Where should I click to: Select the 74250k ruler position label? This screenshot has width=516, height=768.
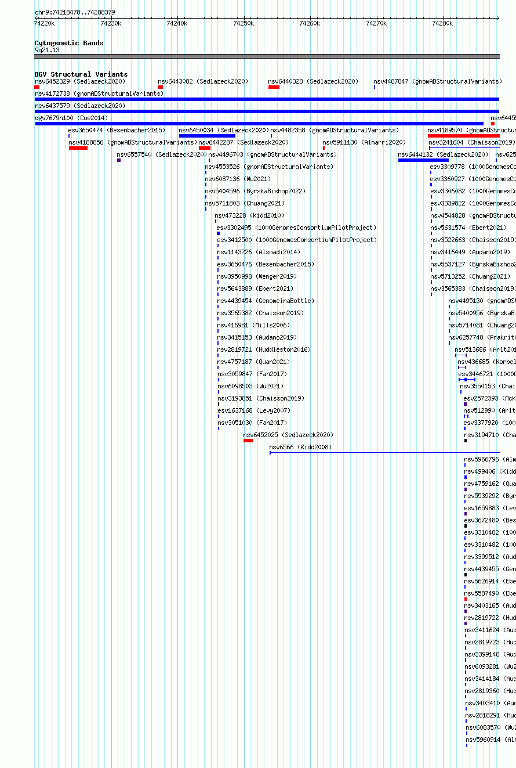click(244, 23)
